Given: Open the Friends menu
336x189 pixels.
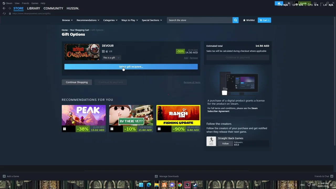Looking at the screenshot, I should (25, 3).
